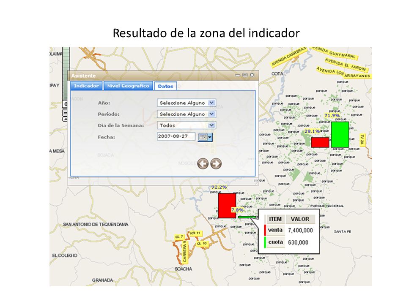This screenshot has width=406, height=304.
Task: Click the CL 7 street label
Action: 179,237
